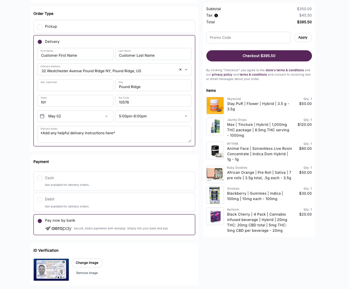Click Remove image under ID Verification
The width and height of the screenshot is (349, 289).
(87, 273)
